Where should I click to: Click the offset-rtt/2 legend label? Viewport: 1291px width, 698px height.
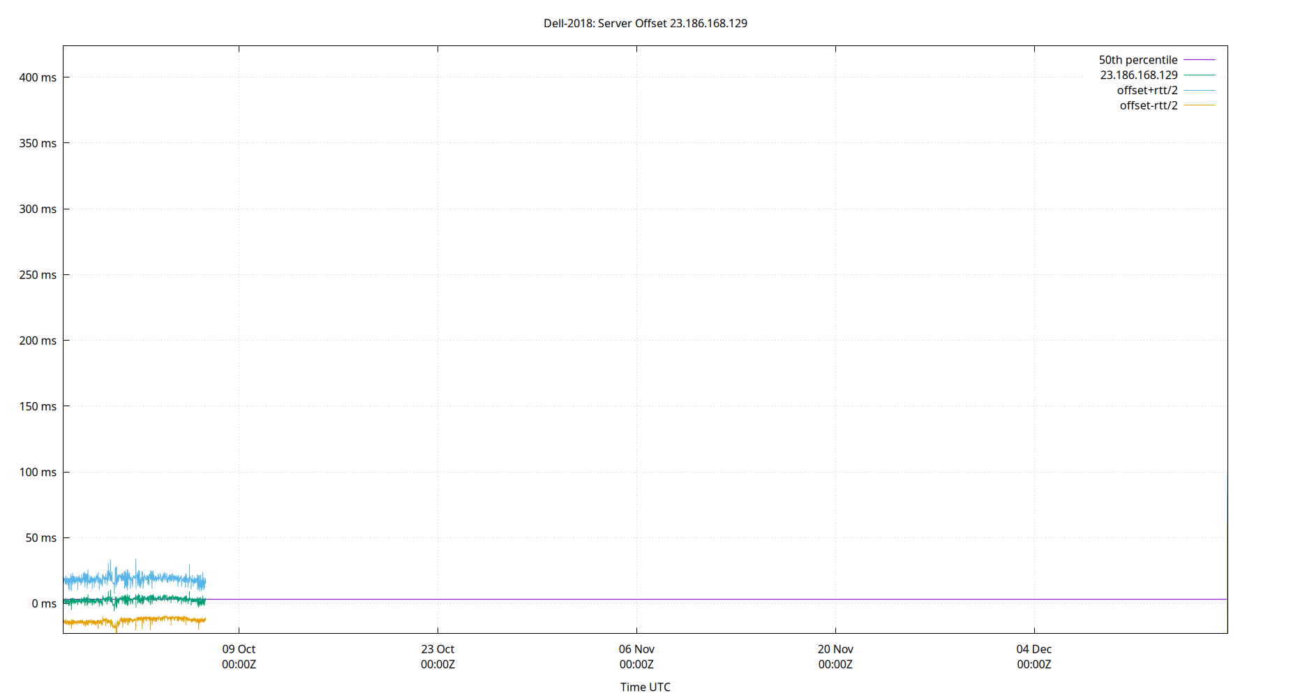tap(1148, 106)
